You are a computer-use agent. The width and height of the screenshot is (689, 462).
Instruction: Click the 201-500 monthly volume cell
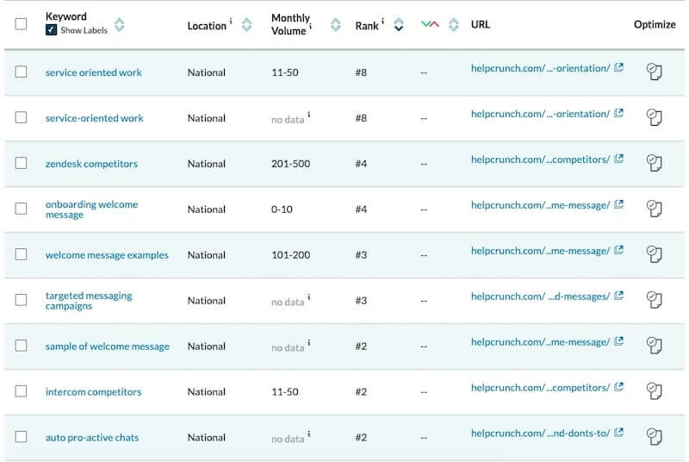[290, 164]
